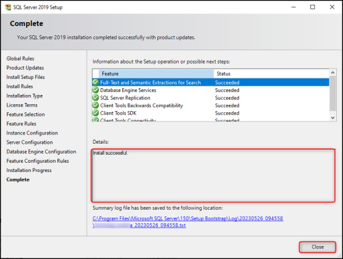Select the Database Engine Services row
Viewport: 343px width, 259px height.
pyautogui.click(x=210, y=90)
